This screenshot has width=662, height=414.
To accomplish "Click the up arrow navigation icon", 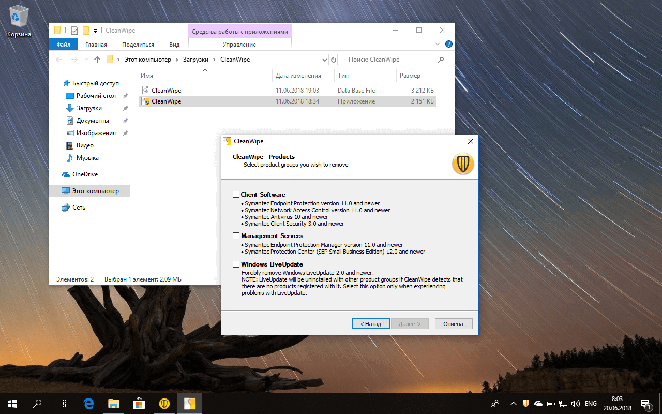I will [x=97, y=60].
